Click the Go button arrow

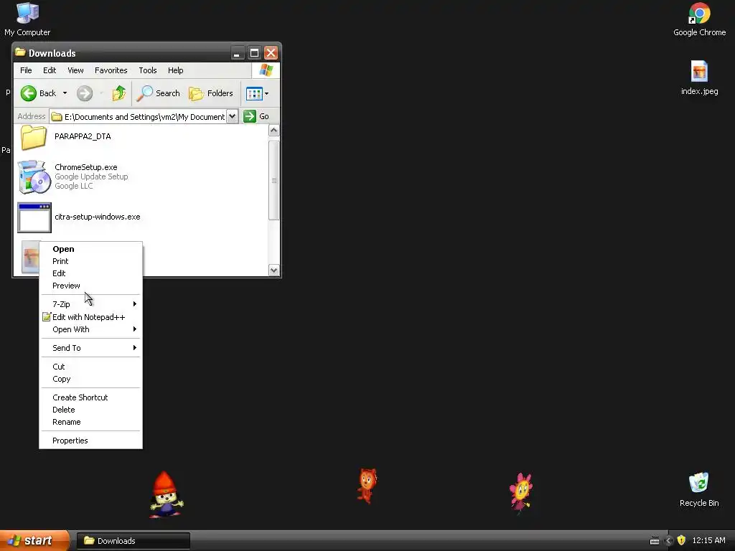pos(250,116)
